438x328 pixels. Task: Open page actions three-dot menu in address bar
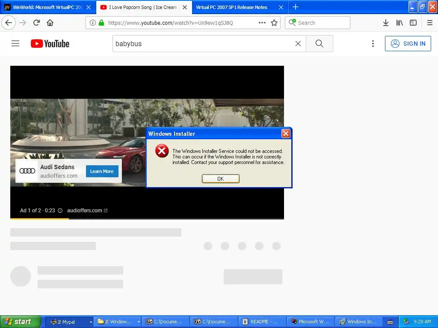262,23
